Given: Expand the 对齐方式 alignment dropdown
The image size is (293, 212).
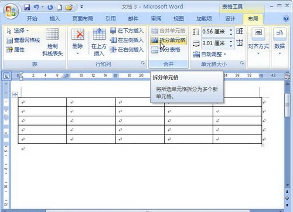Looking at the screenshot, I should point(258,42).
